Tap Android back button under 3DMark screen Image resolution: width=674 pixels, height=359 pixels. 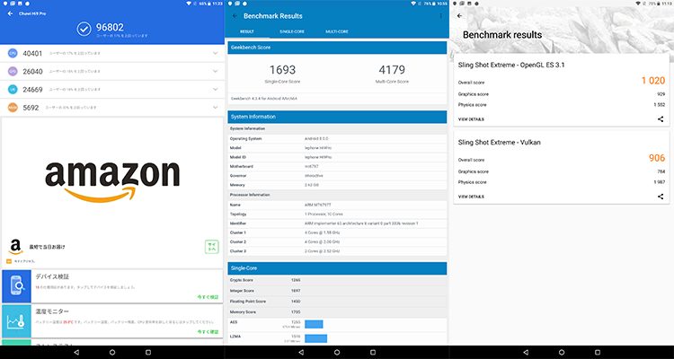526,352
